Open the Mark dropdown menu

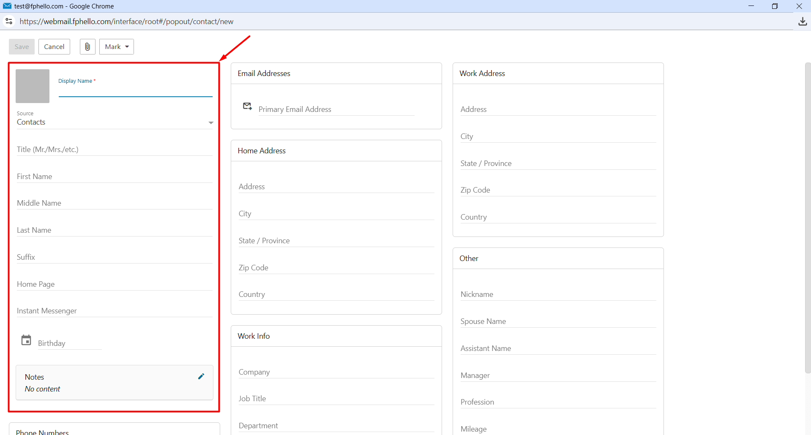point(117,46)
